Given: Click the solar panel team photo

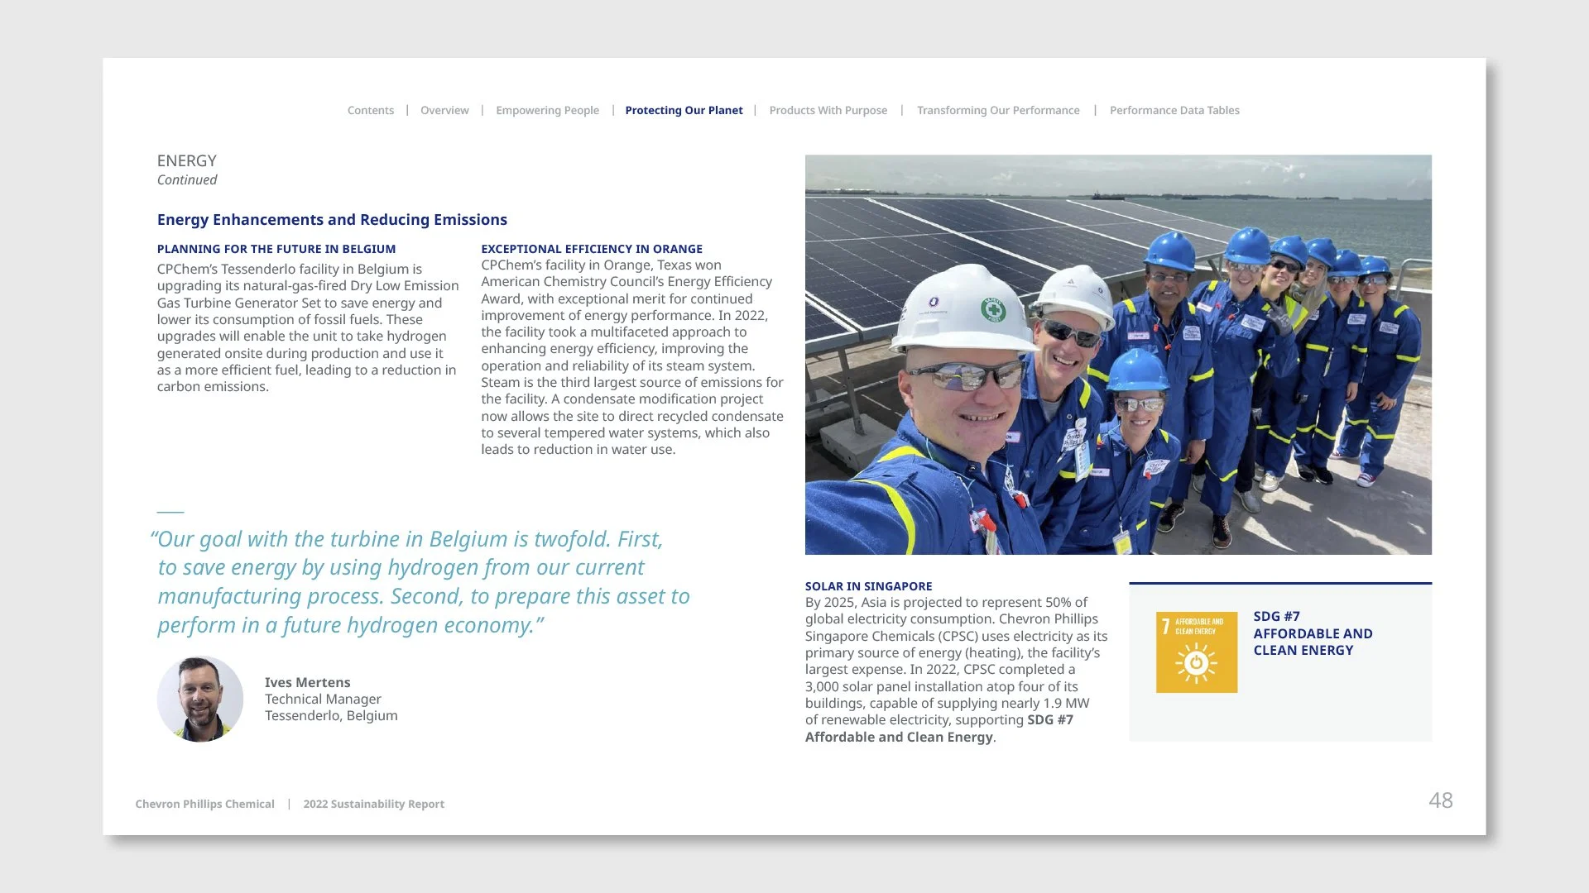Looking at the screenshot, I should (1117, 354).
